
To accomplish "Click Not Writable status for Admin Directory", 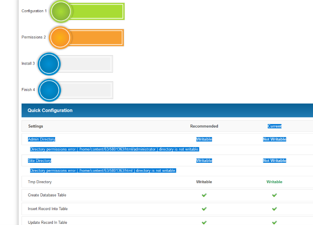I will point(274,139).
